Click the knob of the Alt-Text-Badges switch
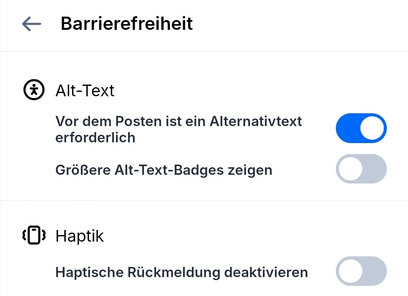 pos(350,169)
